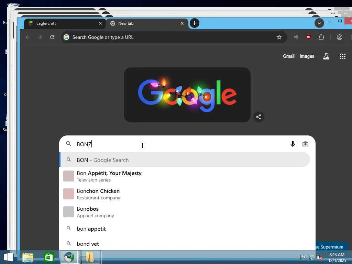Go forward with the forward arrow
Screen dimensions: 352x264
click(40, 37)
